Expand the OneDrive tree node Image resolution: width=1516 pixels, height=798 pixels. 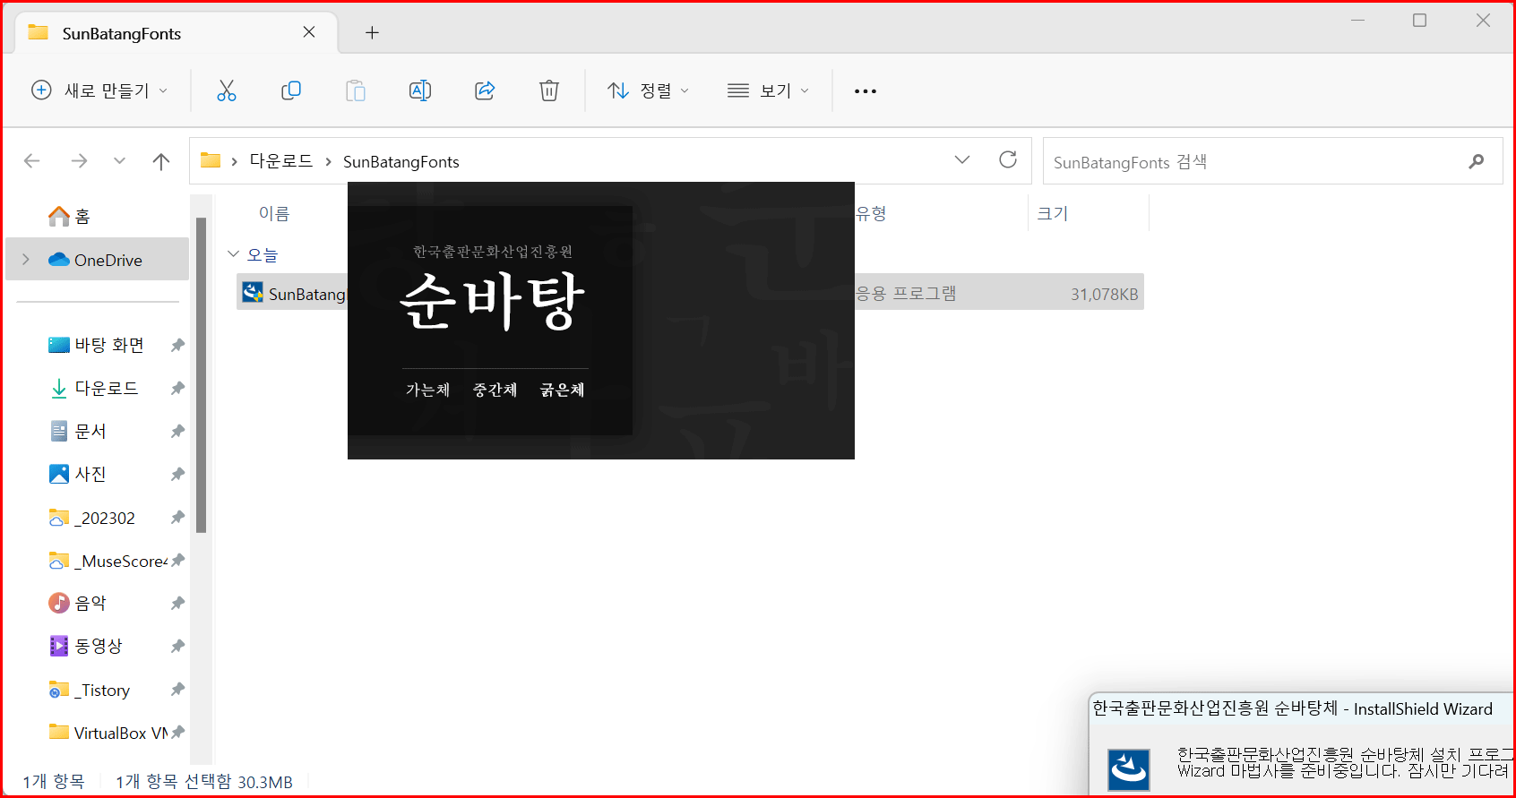point(26,260)
